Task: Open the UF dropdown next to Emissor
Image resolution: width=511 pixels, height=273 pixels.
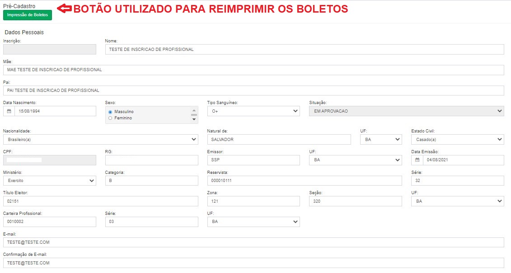Action: click(x=356, y=160)
